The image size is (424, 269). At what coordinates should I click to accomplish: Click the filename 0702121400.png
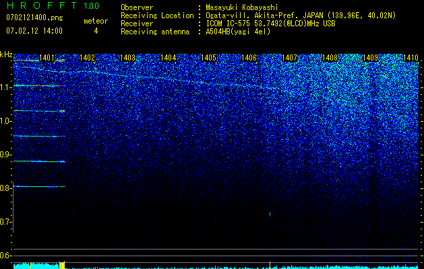(x=34, y=17)
